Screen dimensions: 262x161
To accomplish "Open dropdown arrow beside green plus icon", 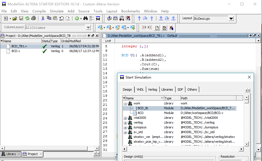I will pyautogui.click(x=81, y=19).
